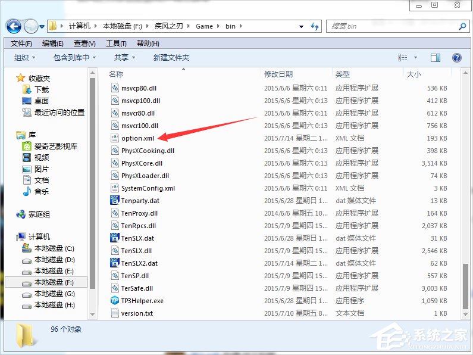The height and width of the screenshot is (355, 473).
Task: Open 最近访问的位置 in sidebar
Action: coord(59,113)
